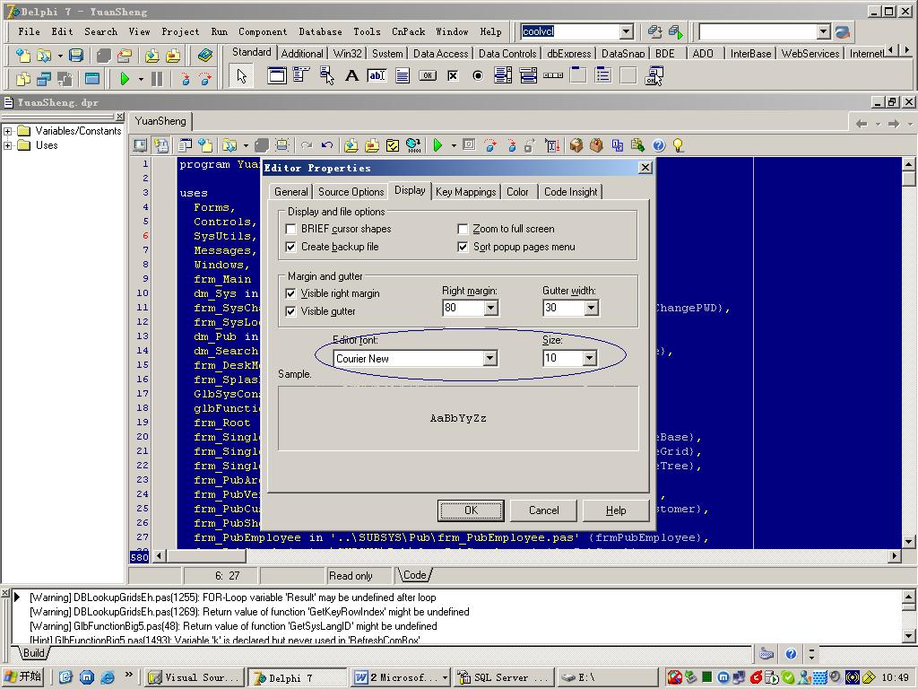Viewport: 918px width, 689px height.
Task: Click the yellow lightbulb icon in editor toolbar
Action: [679, 145]
